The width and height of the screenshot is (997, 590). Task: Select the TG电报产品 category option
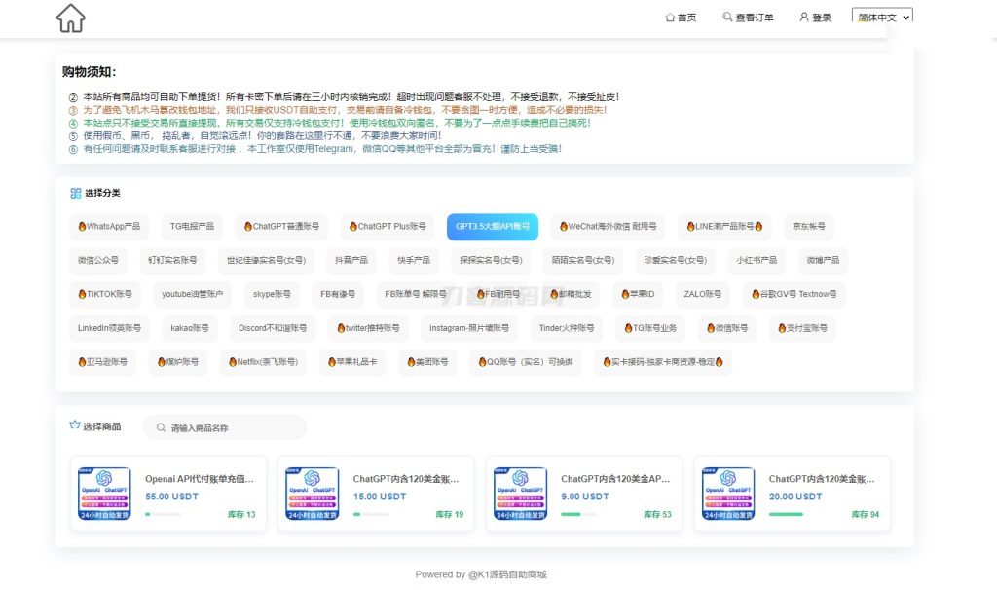tap(191, 226)
